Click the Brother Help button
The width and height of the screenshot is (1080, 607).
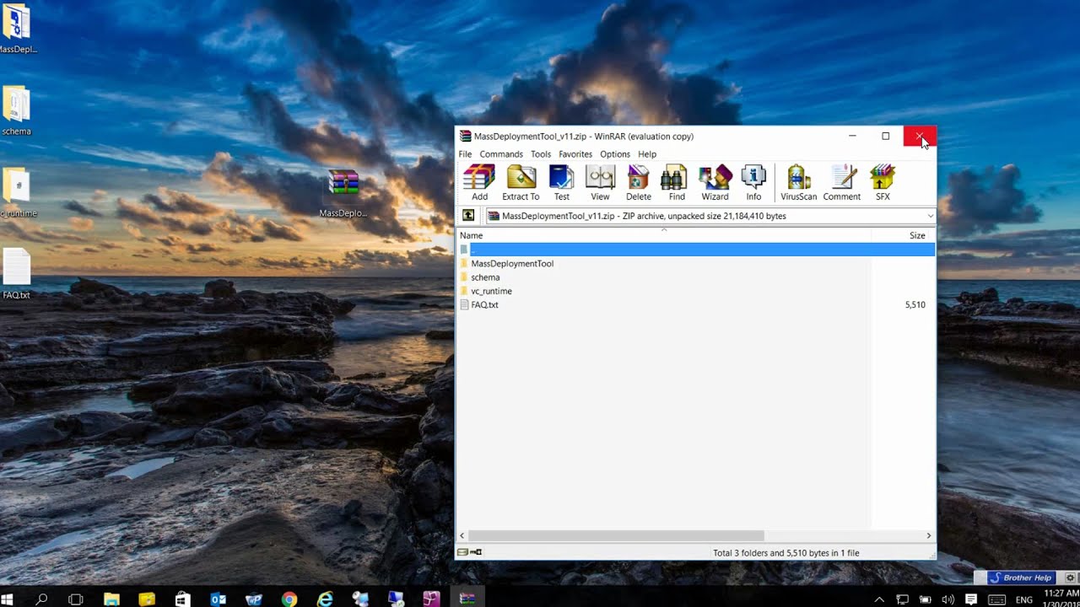click(1021, 577)
